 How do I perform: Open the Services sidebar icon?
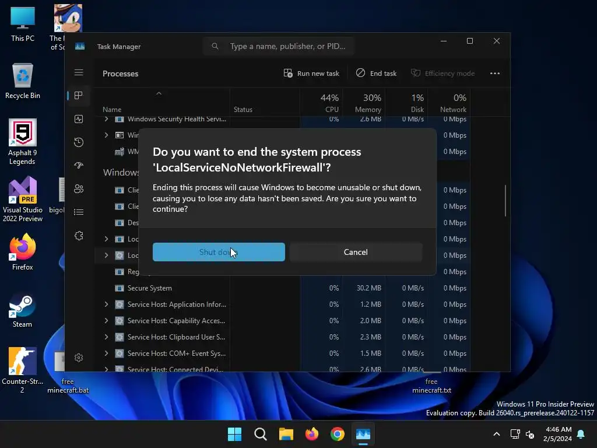click(79, 236)
